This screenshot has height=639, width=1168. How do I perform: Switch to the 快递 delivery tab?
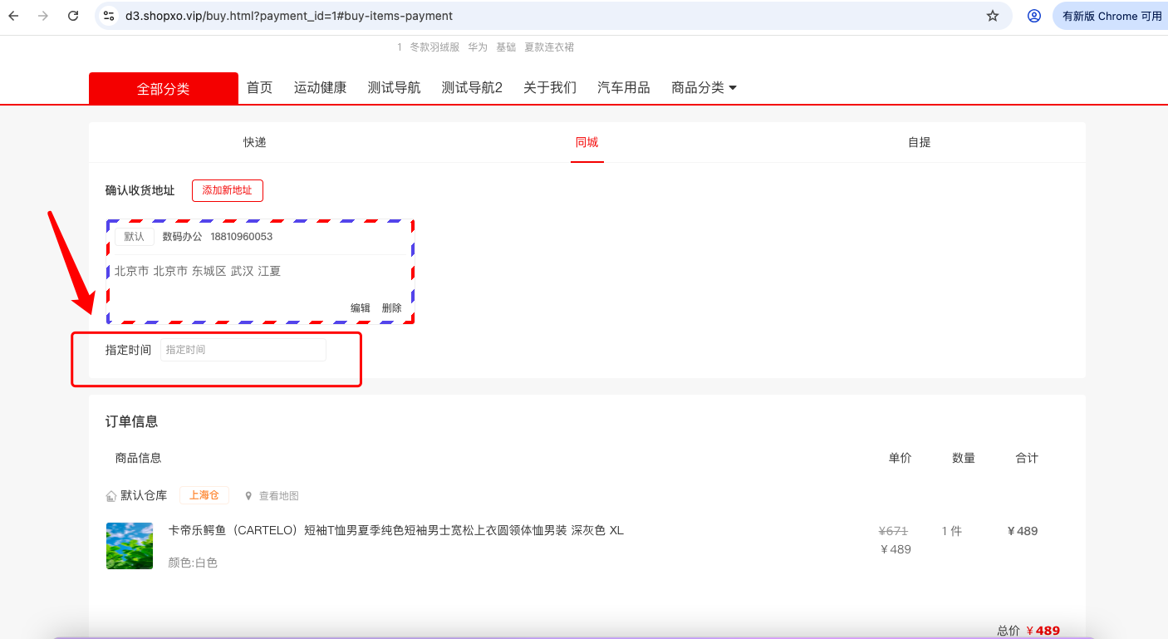(x=255, y=142)
